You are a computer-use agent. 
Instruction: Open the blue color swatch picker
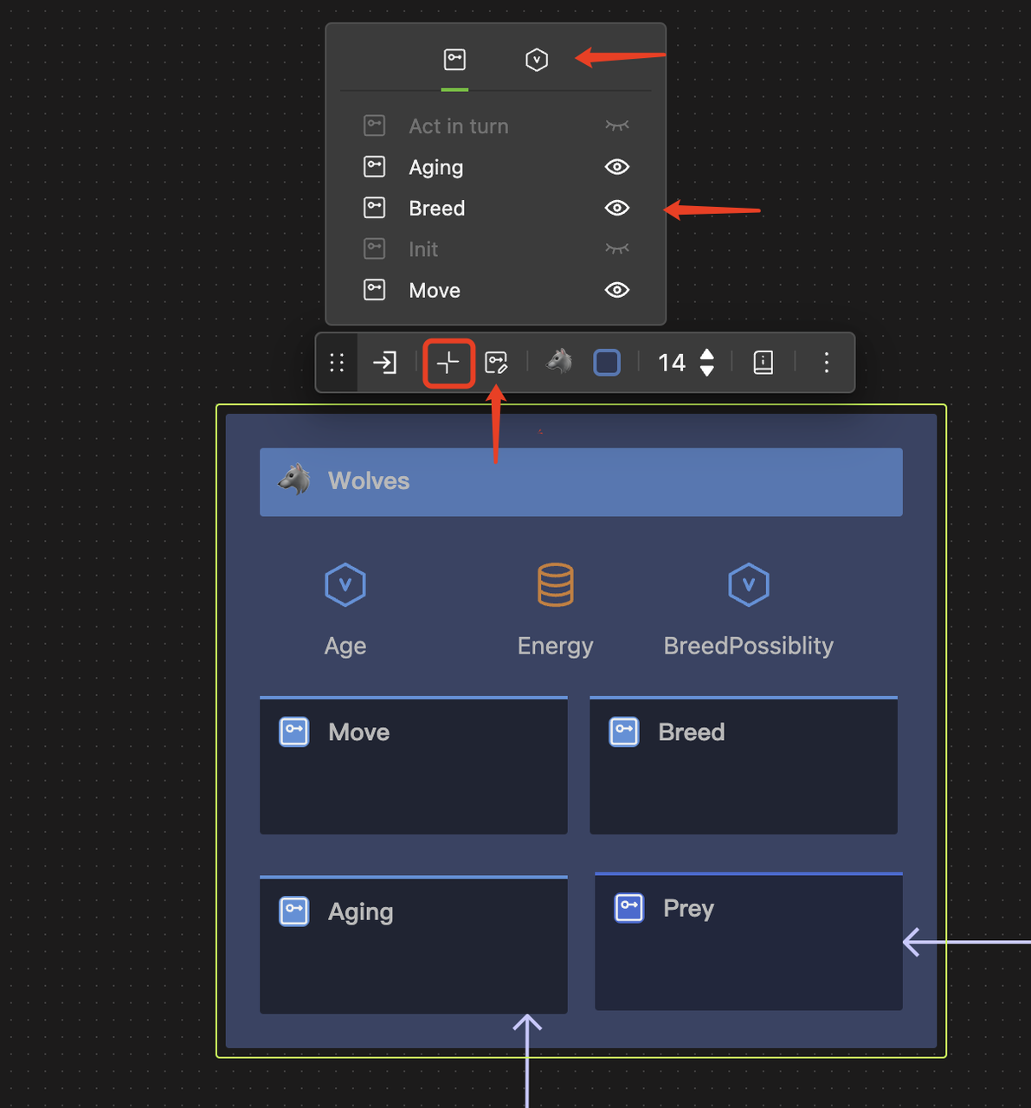[607, 363]
